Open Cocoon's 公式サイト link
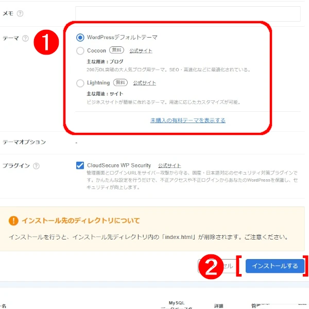This screenshot has height=309, width=309. point(141,51)
